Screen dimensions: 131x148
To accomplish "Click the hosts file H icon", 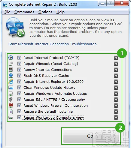I will click(x=11, y=112).
